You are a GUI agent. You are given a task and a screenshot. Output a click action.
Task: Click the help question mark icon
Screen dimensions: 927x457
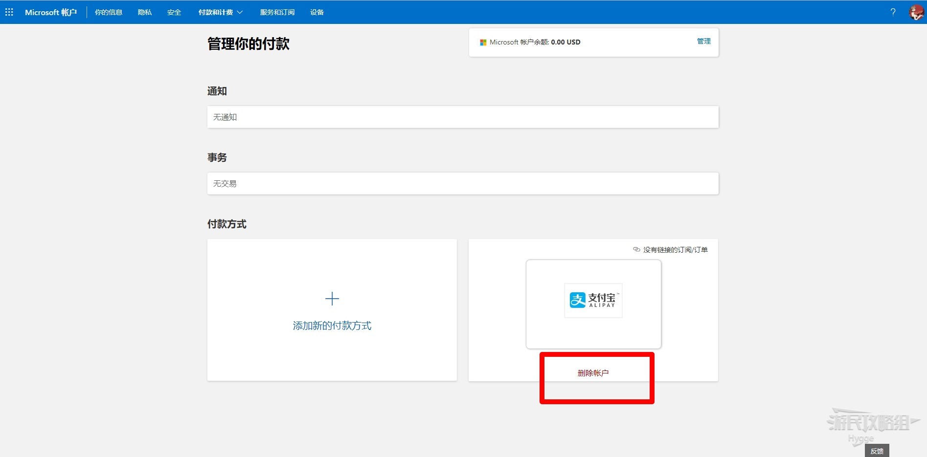pyautogui.click(x=893, y=12)
